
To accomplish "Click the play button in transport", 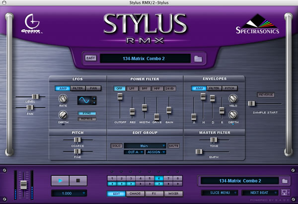I will click(x=60, y=181).
